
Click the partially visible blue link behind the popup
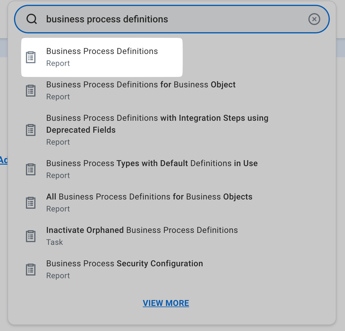point(4,160)
